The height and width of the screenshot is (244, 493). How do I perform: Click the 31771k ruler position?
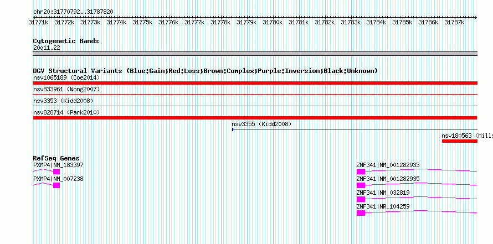(38, 22)
